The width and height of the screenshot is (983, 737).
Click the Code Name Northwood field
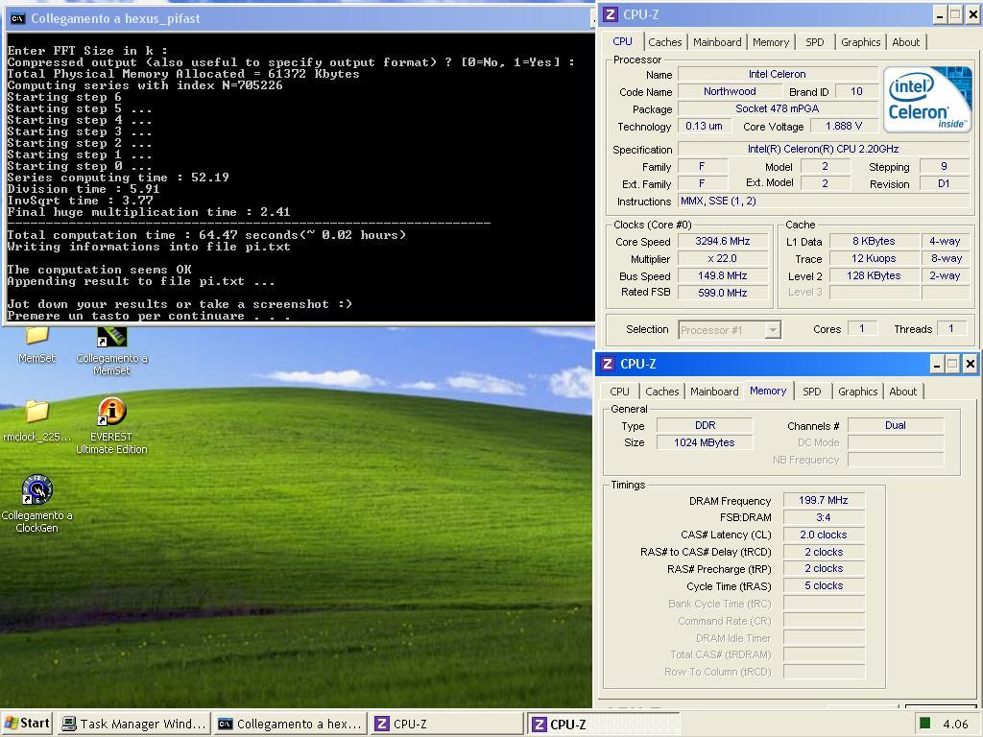click(x=730, y=91)
